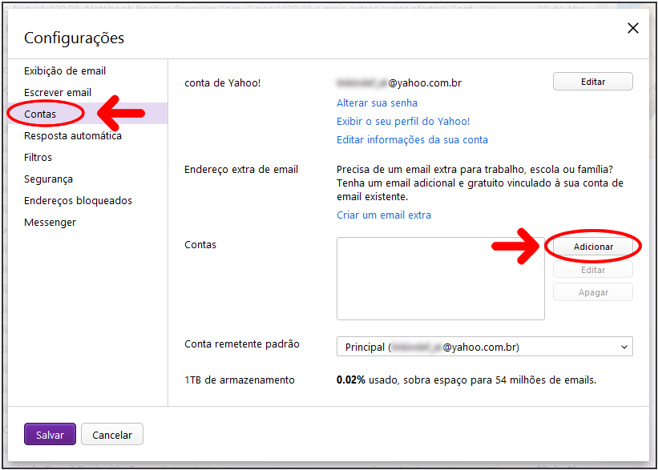Click the Adicionar account button
Screen dimensions: 658x470
592,247
